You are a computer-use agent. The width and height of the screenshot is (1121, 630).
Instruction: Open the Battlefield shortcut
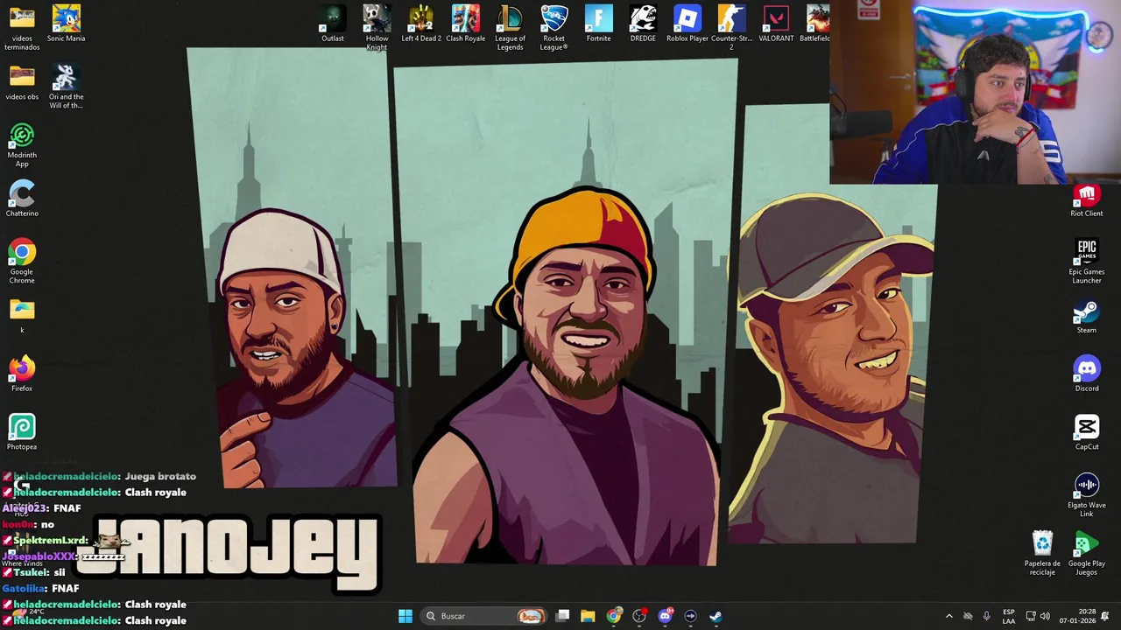click(x=814, y=24)
